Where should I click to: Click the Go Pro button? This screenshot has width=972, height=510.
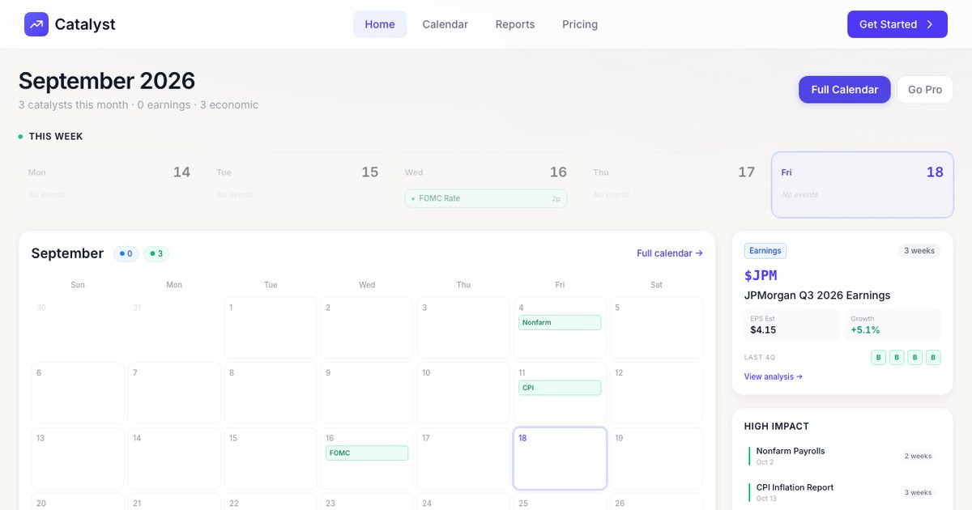(925, 90)
